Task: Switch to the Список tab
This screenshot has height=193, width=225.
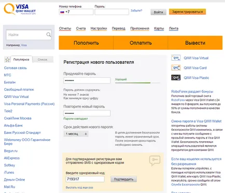Action: tap(43, 60)
